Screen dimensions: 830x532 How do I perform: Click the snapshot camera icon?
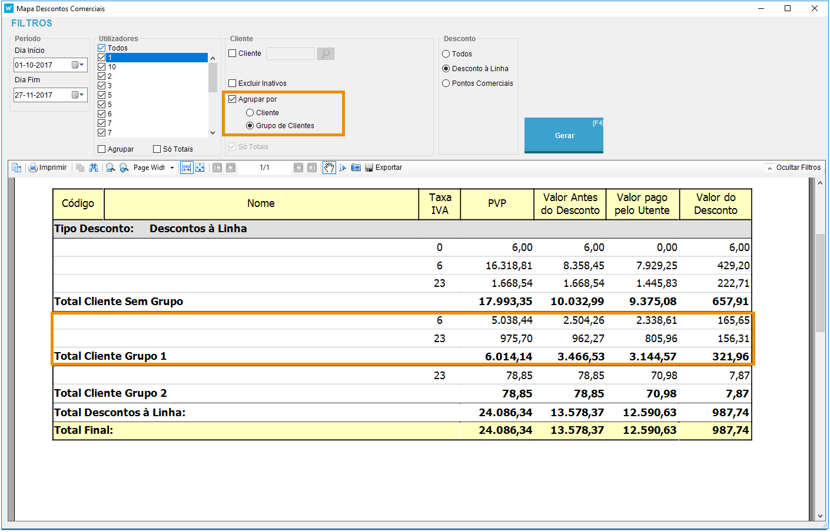[356, 168]
